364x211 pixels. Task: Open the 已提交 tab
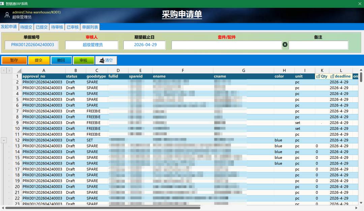click(x=42, y=27)
